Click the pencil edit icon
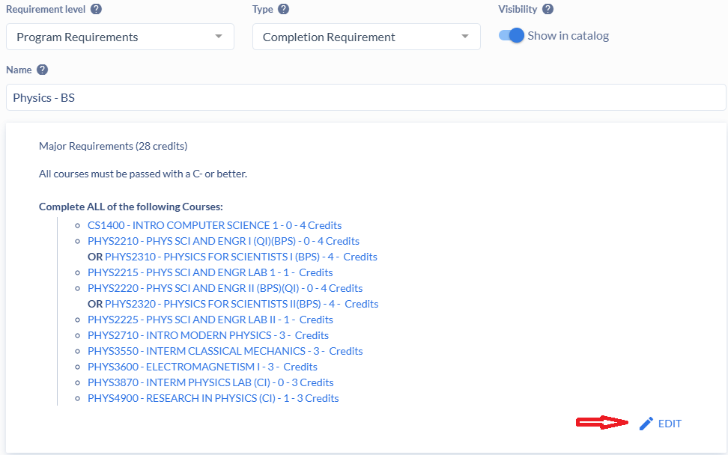This screenshot has width=728, height=455. (646, 424)
